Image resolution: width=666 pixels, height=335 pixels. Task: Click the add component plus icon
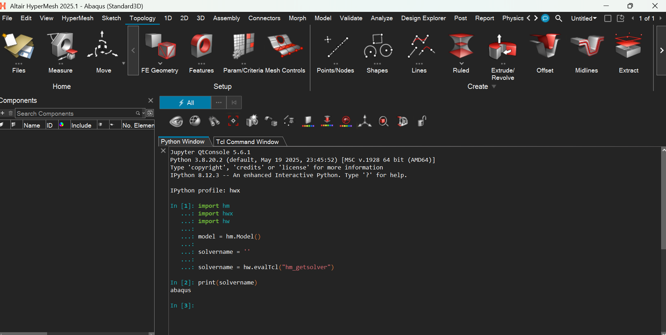[x=2, y=113]
